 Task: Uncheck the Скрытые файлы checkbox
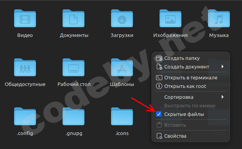(159, 114)
